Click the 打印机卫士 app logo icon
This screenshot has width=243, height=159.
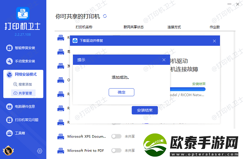(23, 13)
